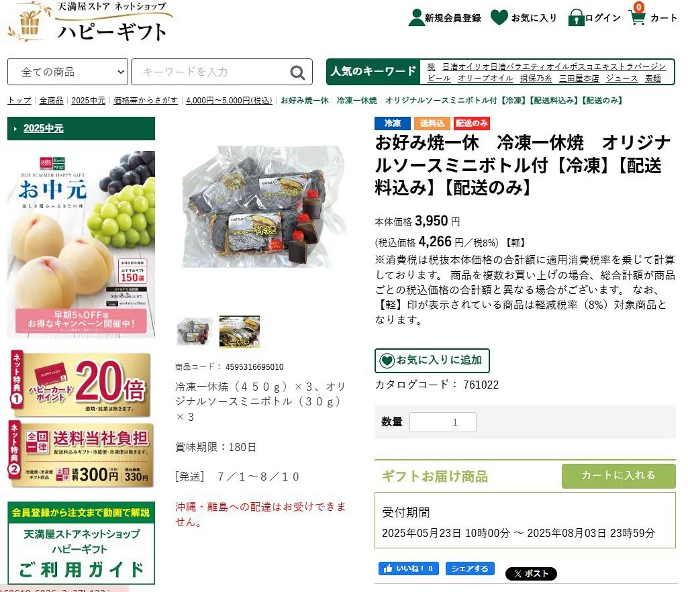Viewport: 688px width, 592px height.
Task: Click the search magnifier icon
Action: tap(297, 72)
